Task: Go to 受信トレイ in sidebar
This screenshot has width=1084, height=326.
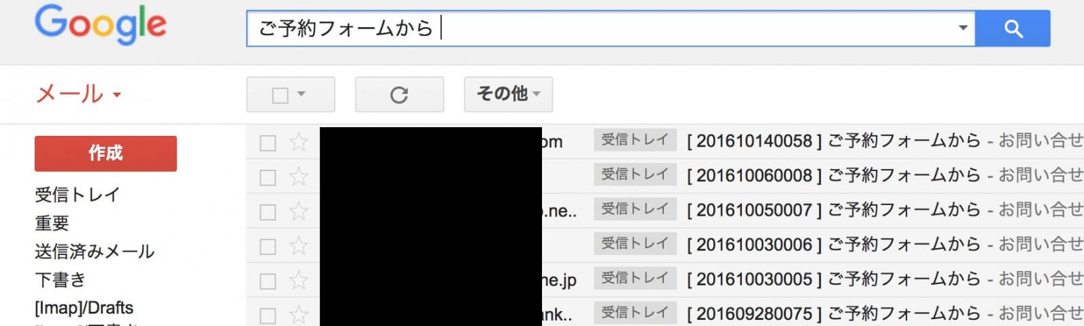Action: (77, 195)
